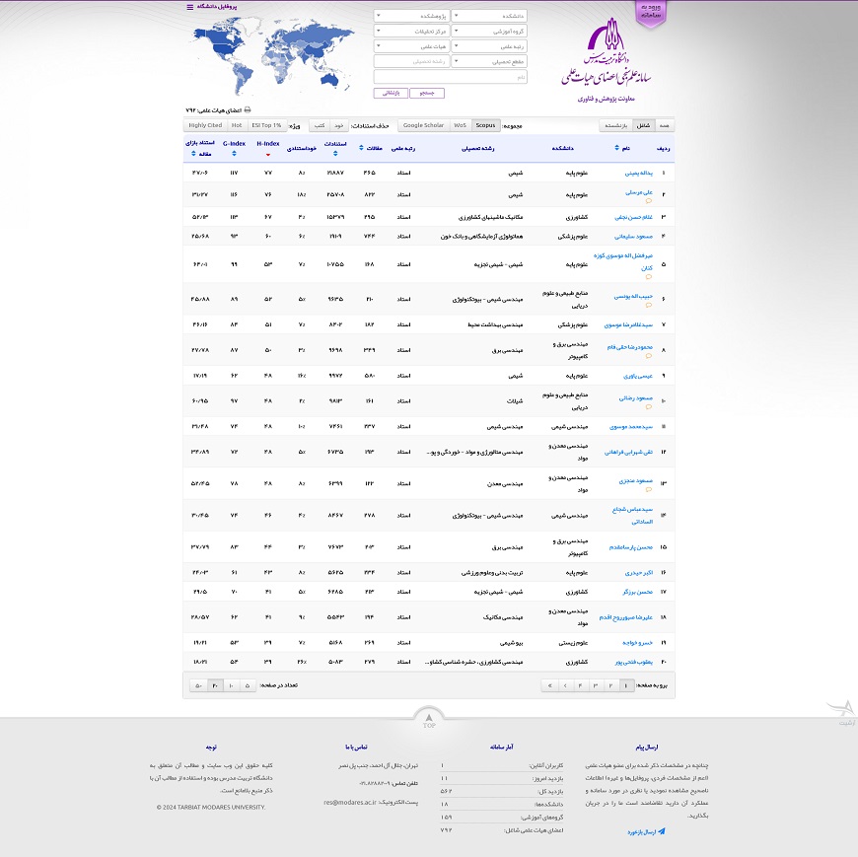This screenshot has height=857, width=858.
Task: Open the رتبه علمی academic rank dropdown
Action: point(490,45)
